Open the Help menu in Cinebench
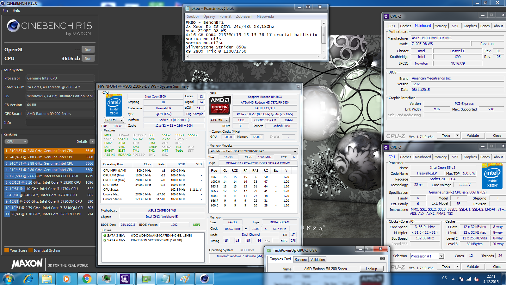Image resolution: width=506 pixels, height=285 pixels. [x=16, y=10]
